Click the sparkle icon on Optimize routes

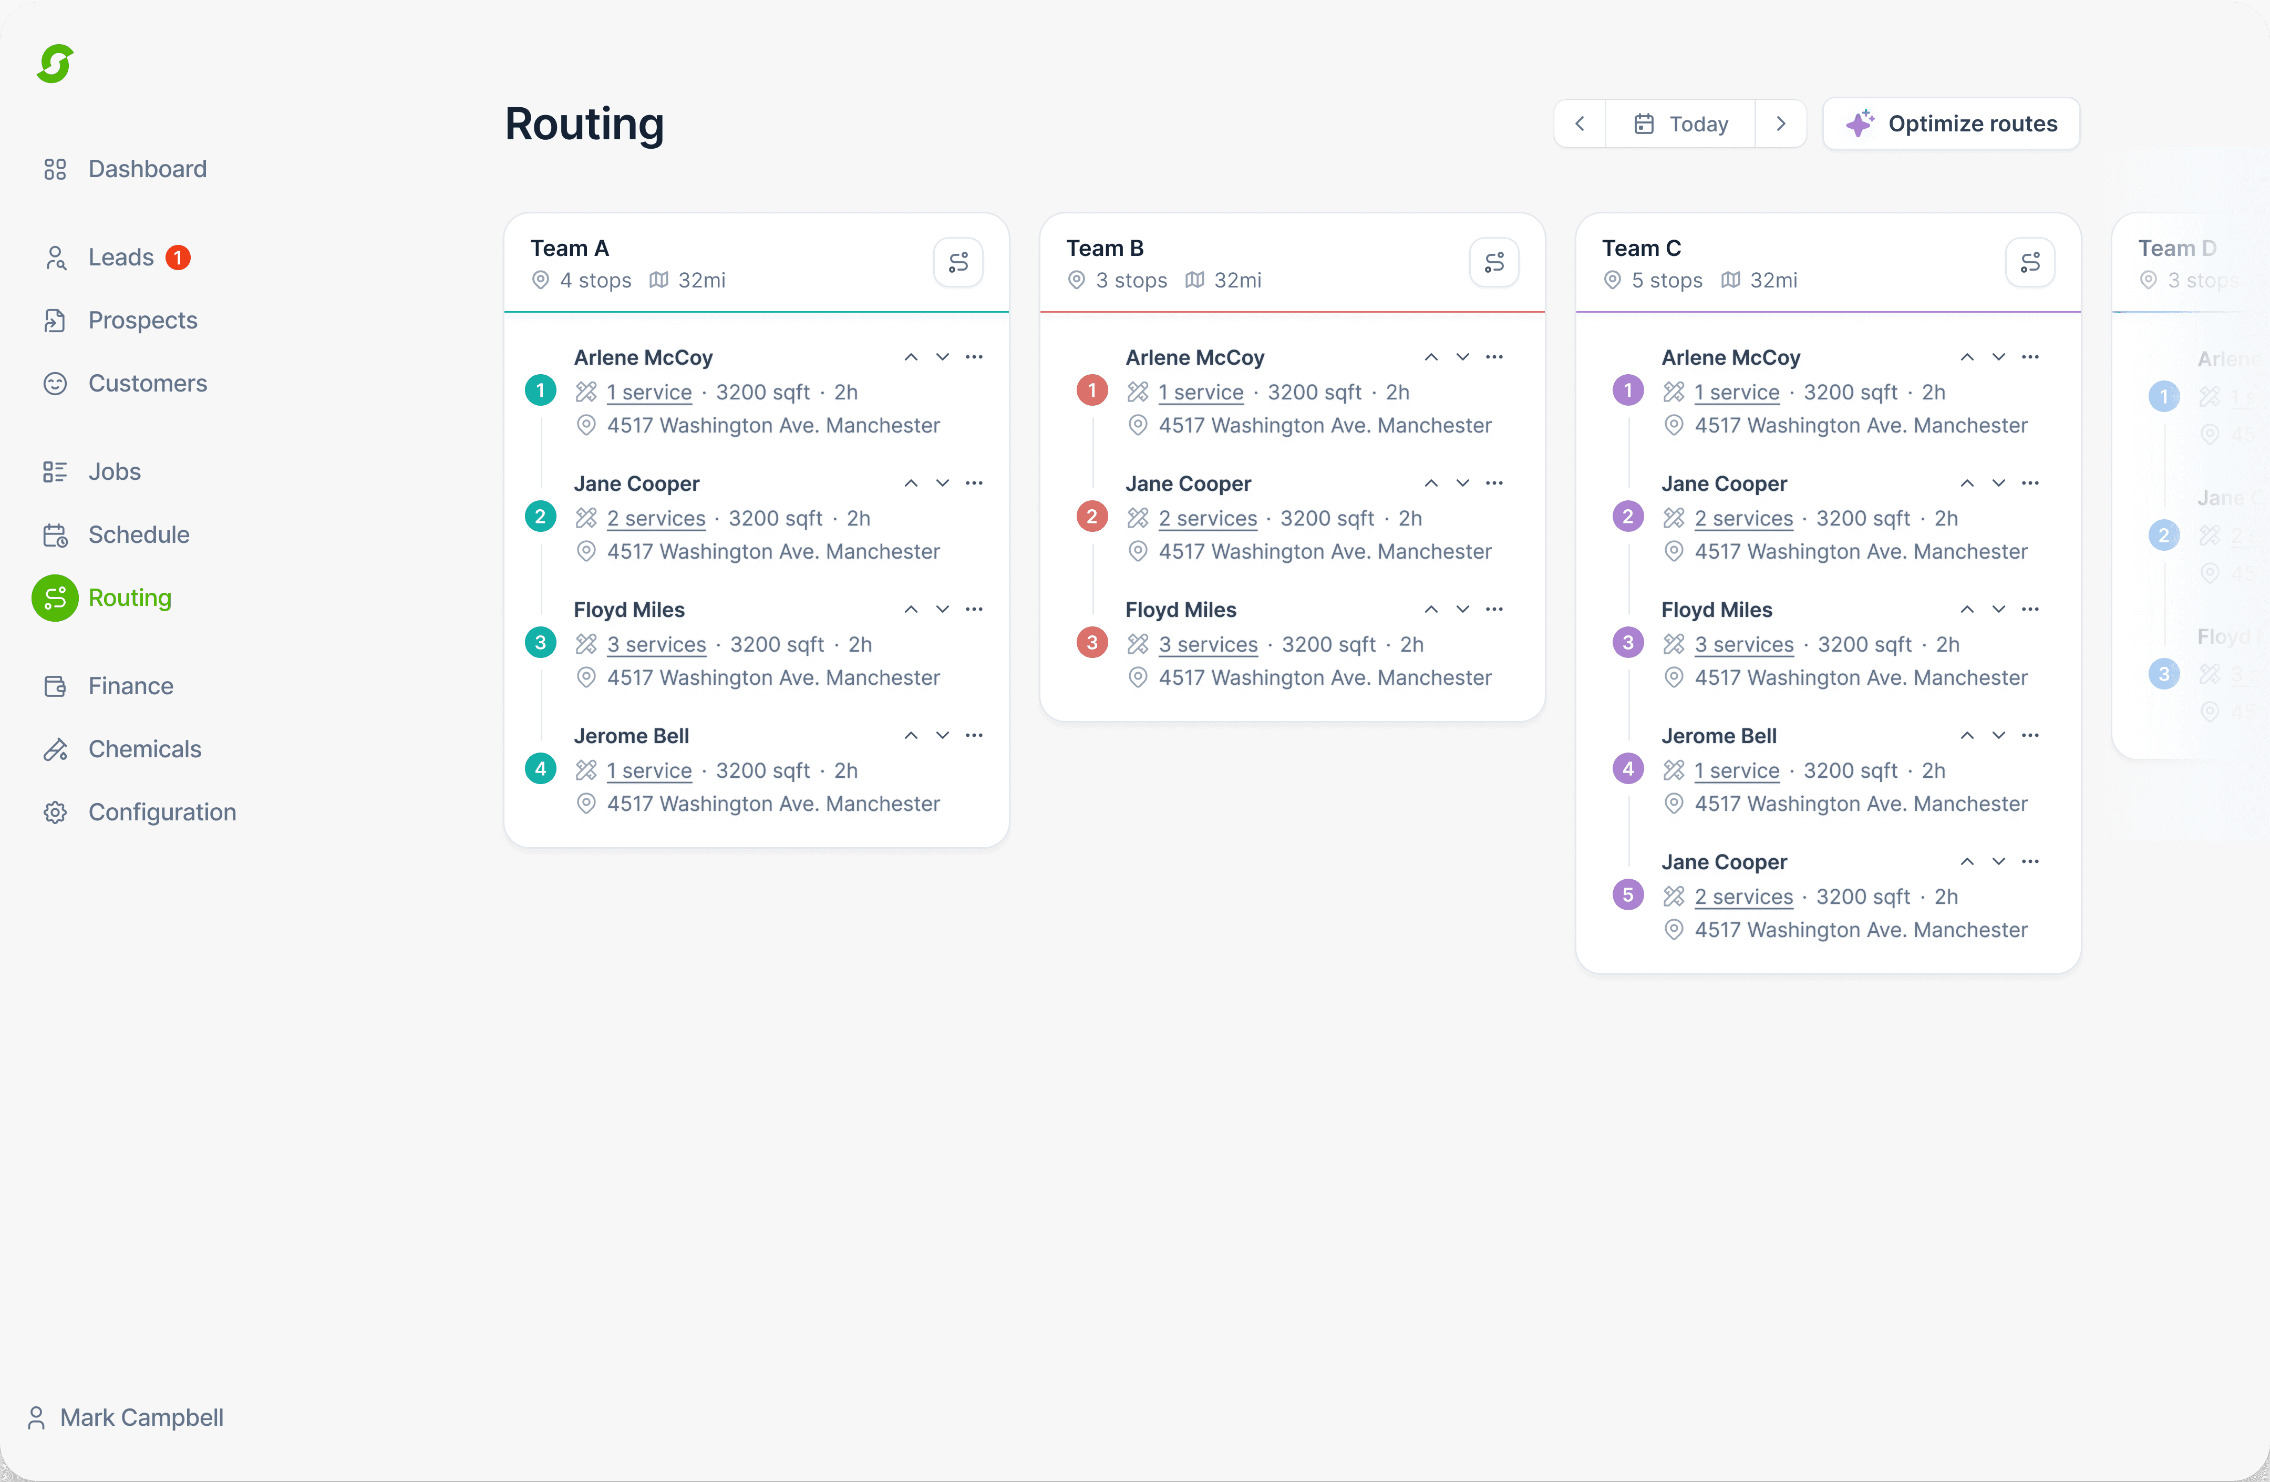[x=1860, y=124]
